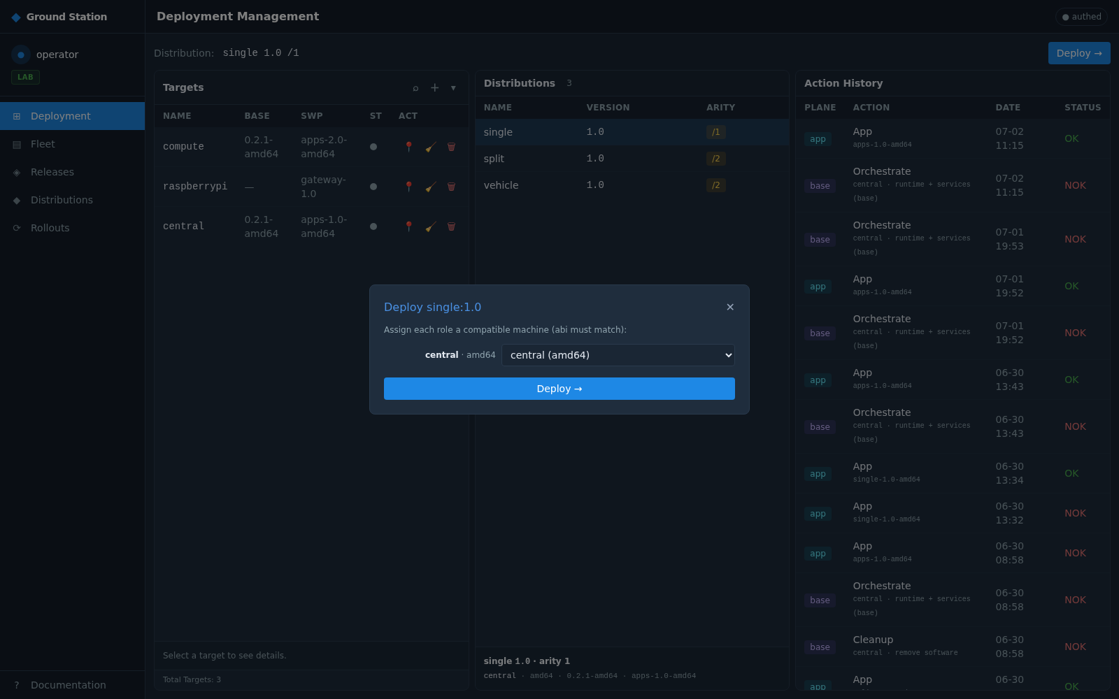Click the broom cleanup icon for central
The height and width of the screenshot is (699, 1119).
click(x=431, y=226)
